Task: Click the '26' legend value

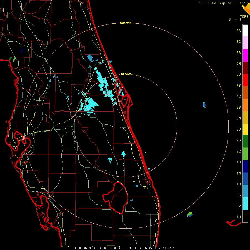Action: coord(239,140)
